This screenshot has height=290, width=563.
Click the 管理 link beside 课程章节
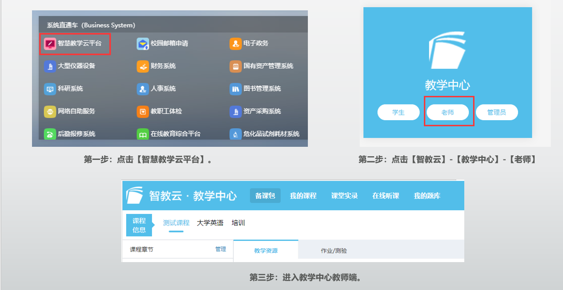[x=220, y=249]
